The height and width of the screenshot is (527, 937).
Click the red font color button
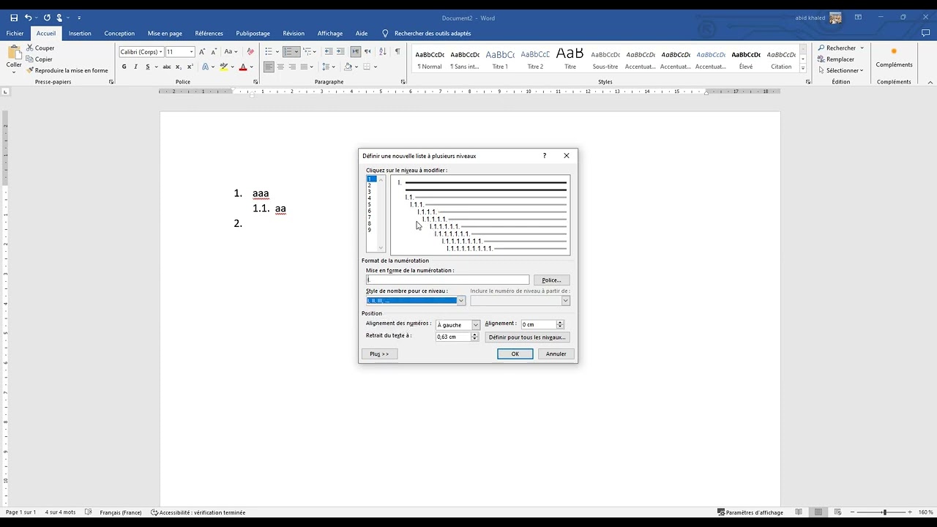coord(243,67)
